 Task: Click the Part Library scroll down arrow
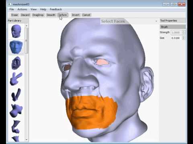(x=27, y=140)
